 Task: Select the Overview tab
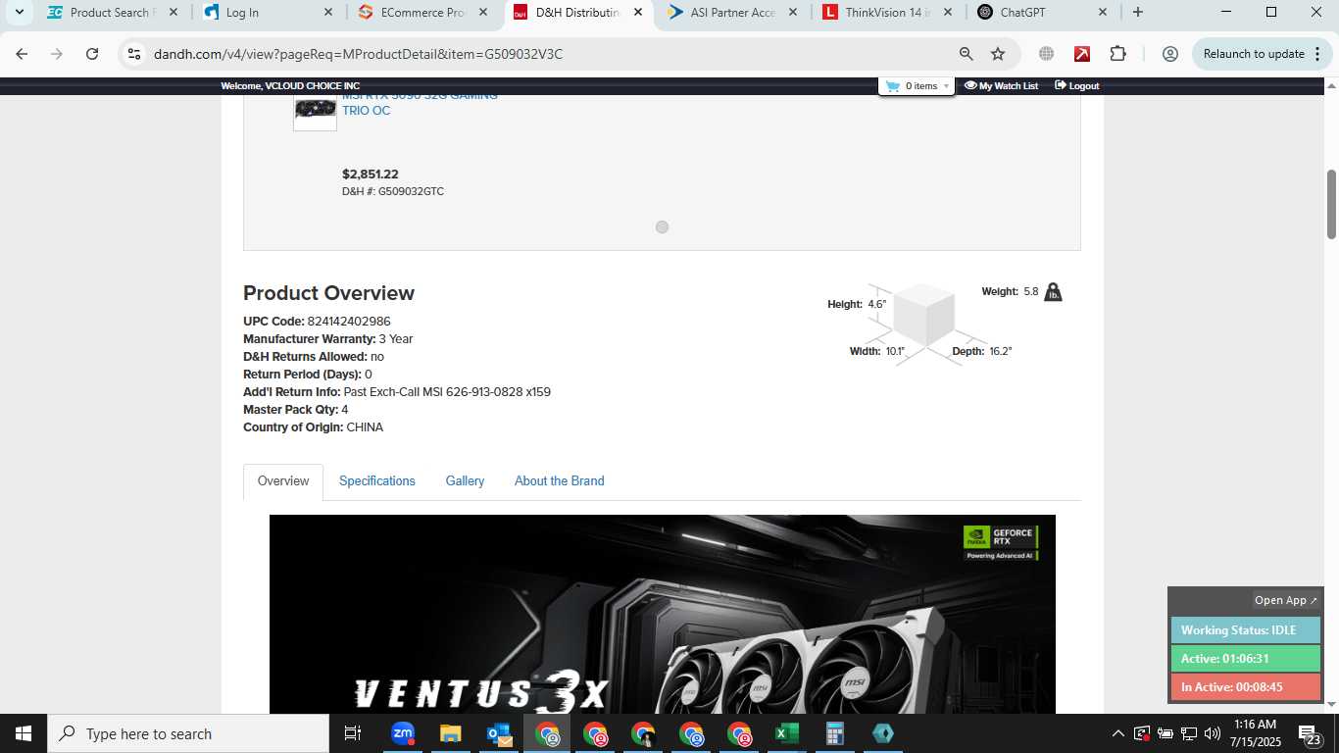(x=283, y=481)
